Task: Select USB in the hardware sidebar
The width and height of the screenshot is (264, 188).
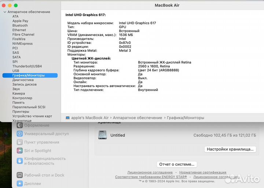Action: pyautogui.click(x=16, y=71)
